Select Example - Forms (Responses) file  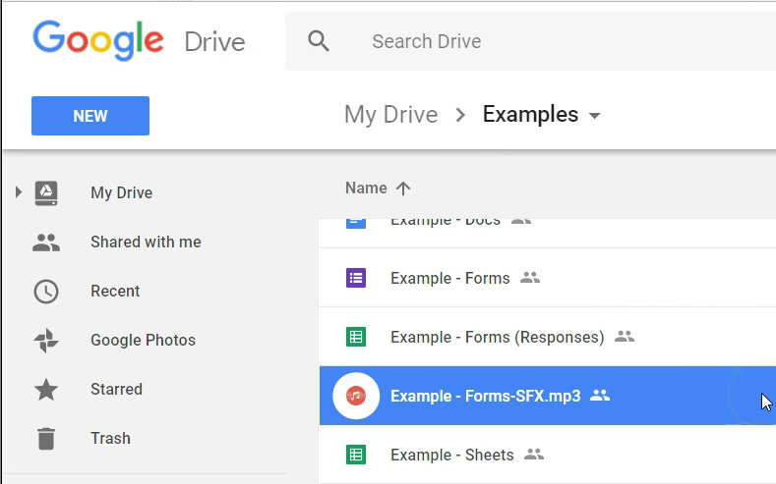[x=497, y=337]
